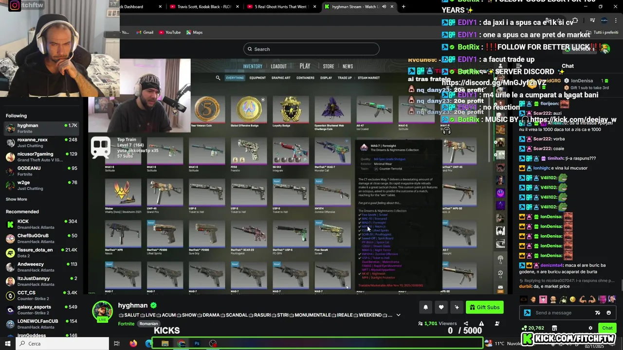
Task: Click the Loyalty Badge item thumbnail
Action: [291, 110]
